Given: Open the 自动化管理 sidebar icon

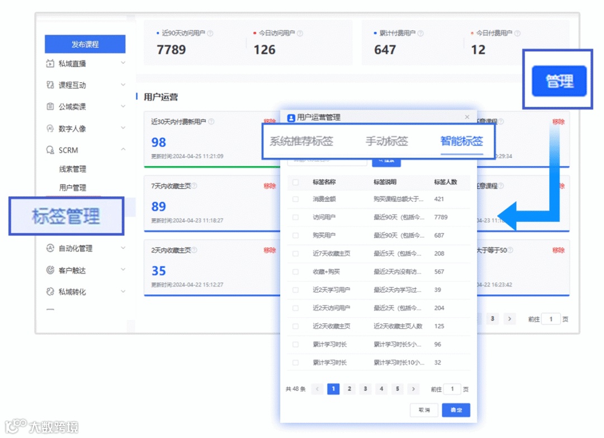Looking at the screenshot, I should 51,248.
